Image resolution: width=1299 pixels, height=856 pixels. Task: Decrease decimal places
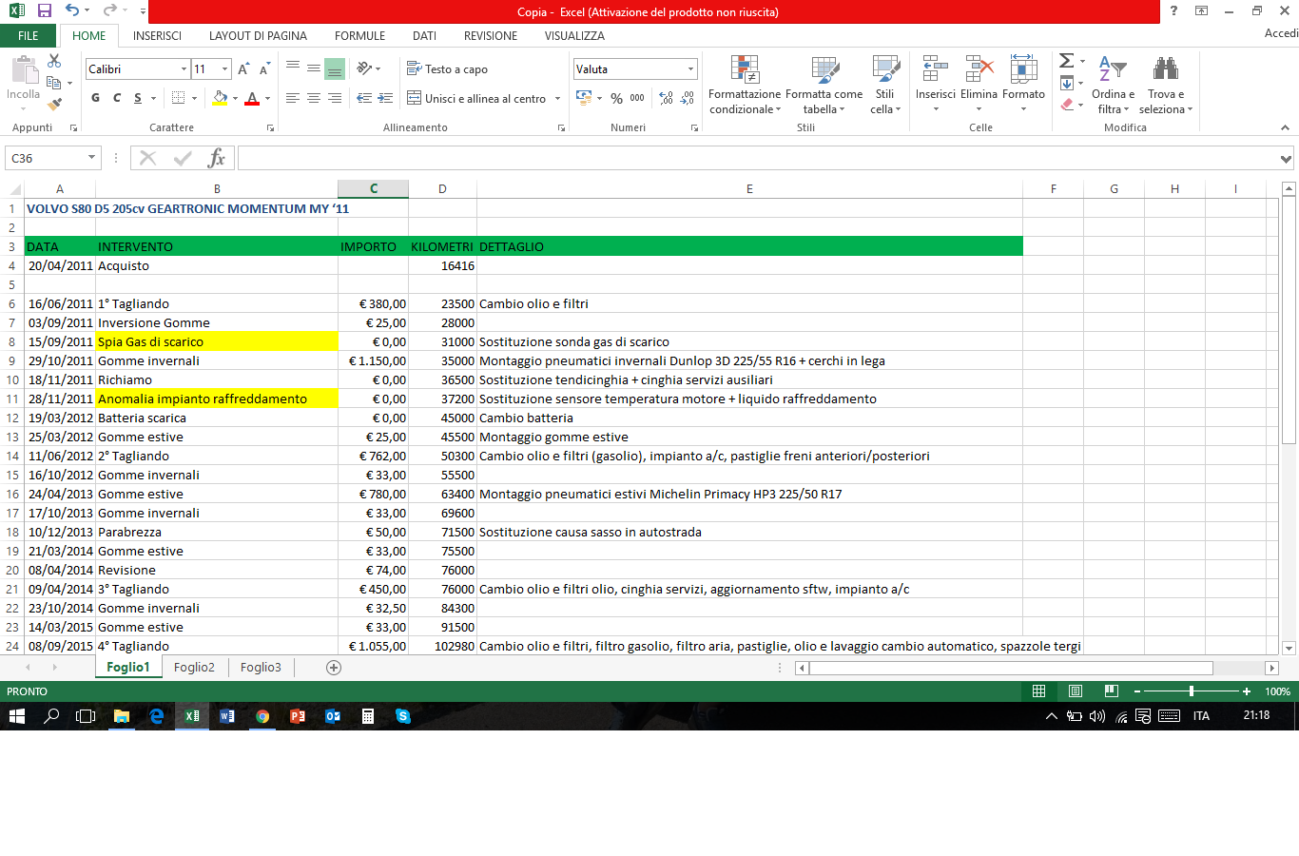pyautogui.click(x=688, y=98)
